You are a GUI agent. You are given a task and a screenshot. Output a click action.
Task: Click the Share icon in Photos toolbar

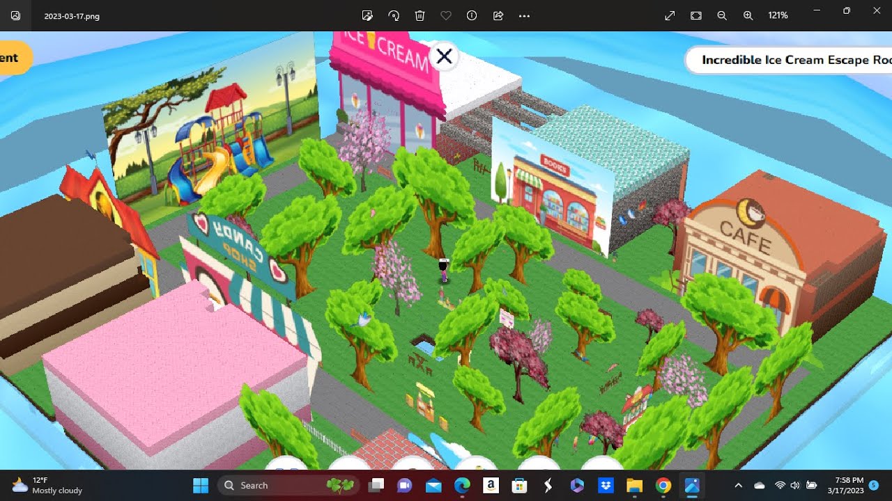click(x=498, y=15)
